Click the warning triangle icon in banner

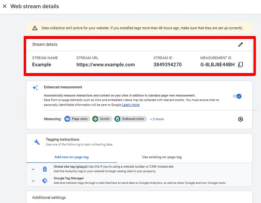click(35, 28)
